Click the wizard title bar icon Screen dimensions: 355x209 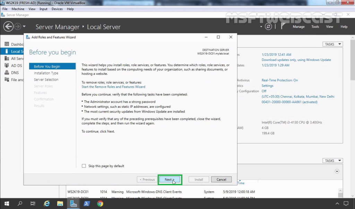coord(28,37)
